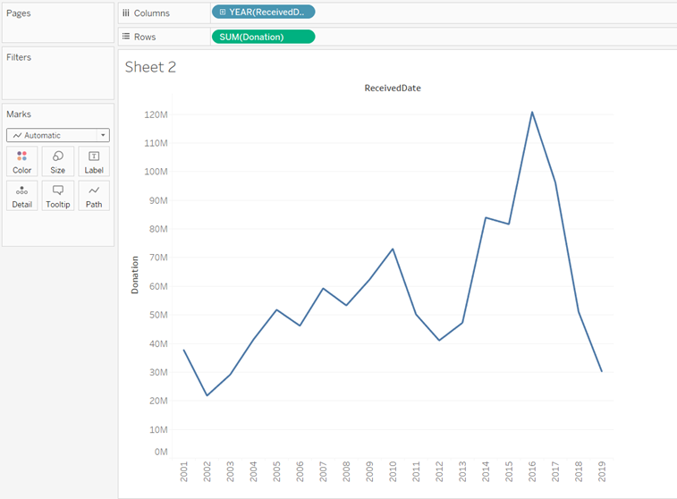The height and width of the screenshot is (499, 677).
Task: Click the Tooltip marks card button
Action: click(x=58, y=196)
